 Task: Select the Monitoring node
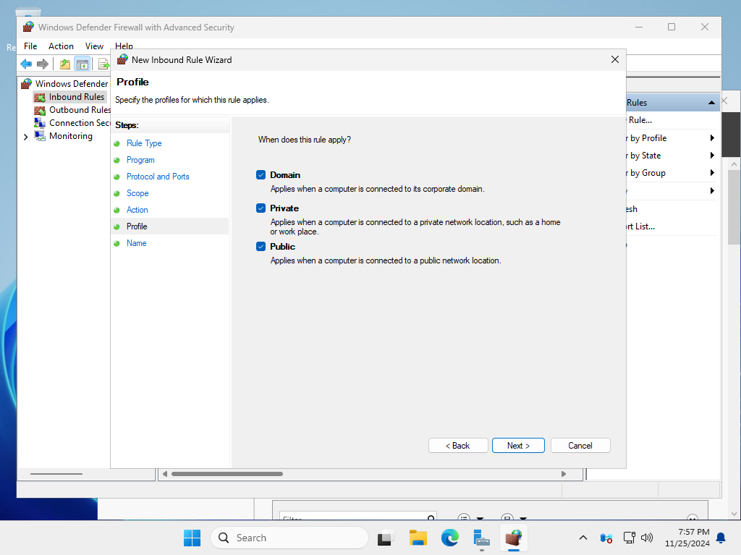pos(70,135)
